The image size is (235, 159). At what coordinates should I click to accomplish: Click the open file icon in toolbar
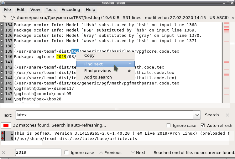[x=5, y=18]
